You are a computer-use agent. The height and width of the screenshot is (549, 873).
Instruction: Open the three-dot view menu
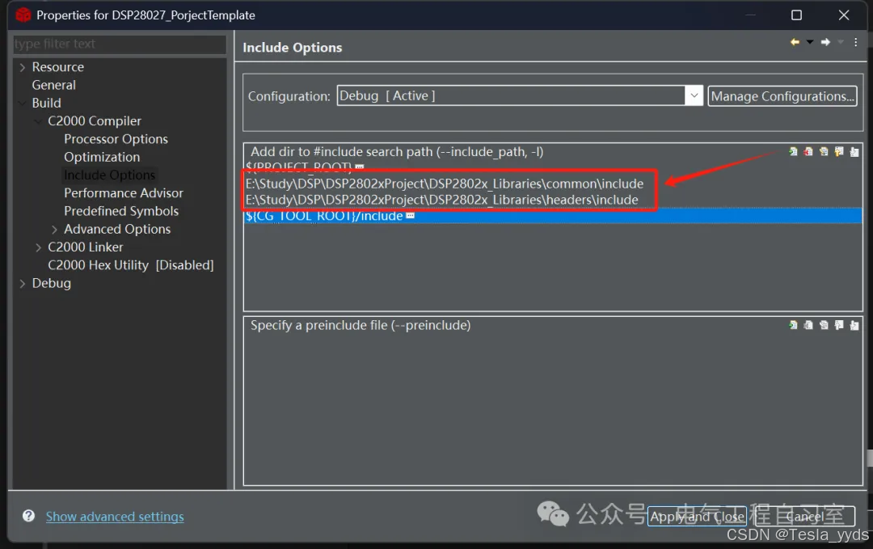(856, 42)
